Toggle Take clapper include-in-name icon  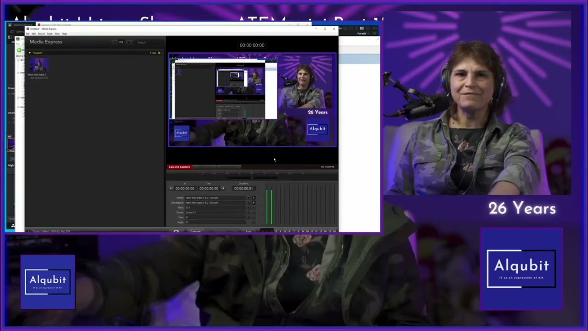(x=249, y=217)
